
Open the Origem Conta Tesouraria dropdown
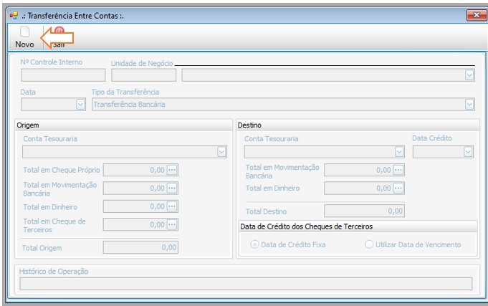coord(221,152)
